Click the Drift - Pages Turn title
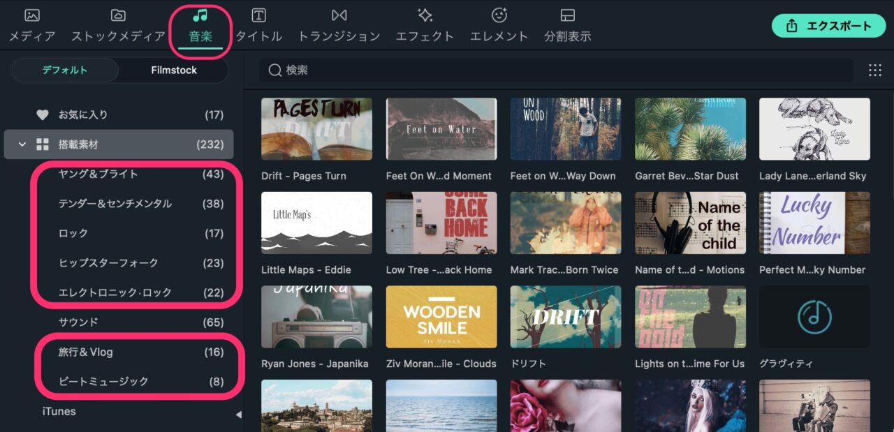This screenshot has width=894, height=432. coord(304,176)
